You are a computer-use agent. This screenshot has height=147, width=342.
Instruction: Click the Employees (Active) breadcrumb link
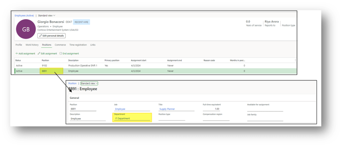point(24,15)
